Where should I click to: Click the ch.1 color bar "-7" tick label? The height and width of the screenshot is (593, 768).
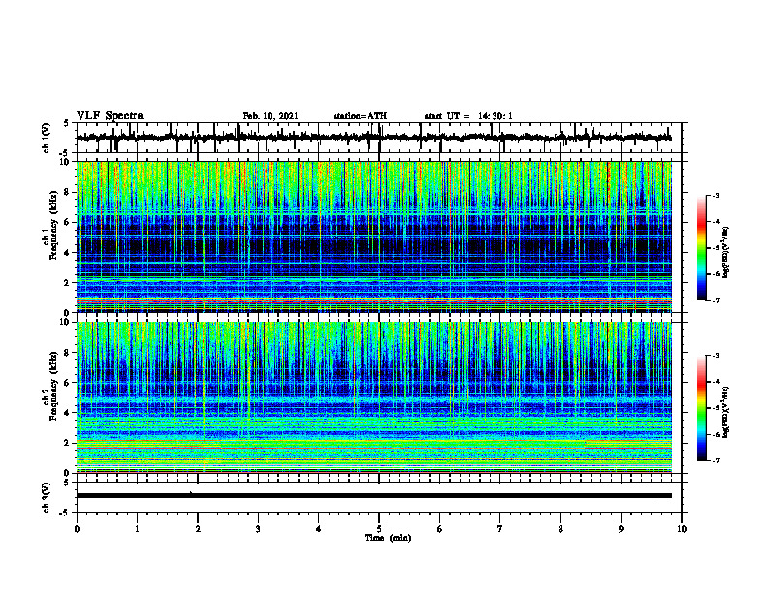point(716,300)
